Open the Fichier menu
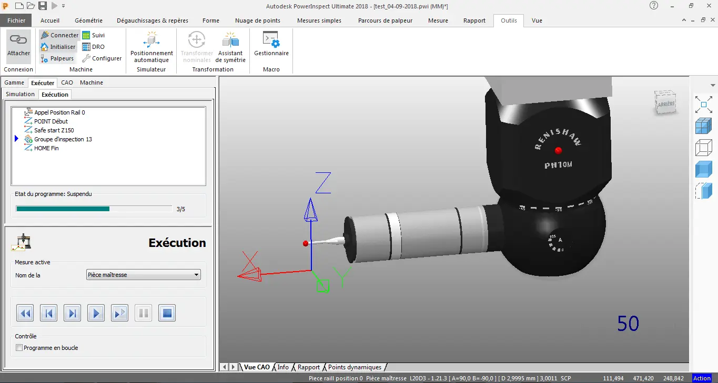The height and width of the screenshot is (383, 718). [x=16, y=20]
